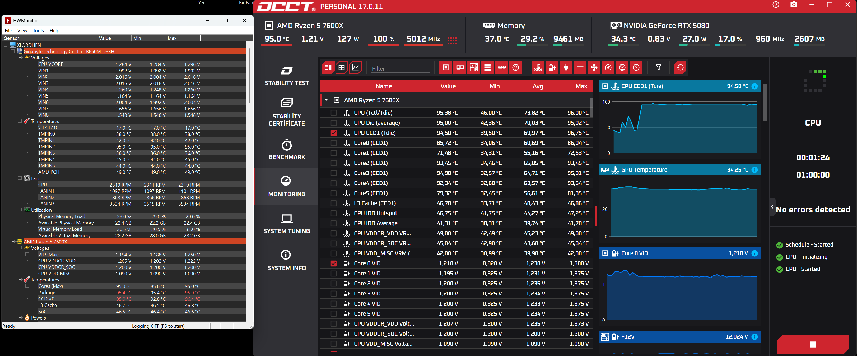Collapse the motherboard Voltages branch in HWMonitor
The height and width of the screenshot is (356, 857).
(20, 58)
